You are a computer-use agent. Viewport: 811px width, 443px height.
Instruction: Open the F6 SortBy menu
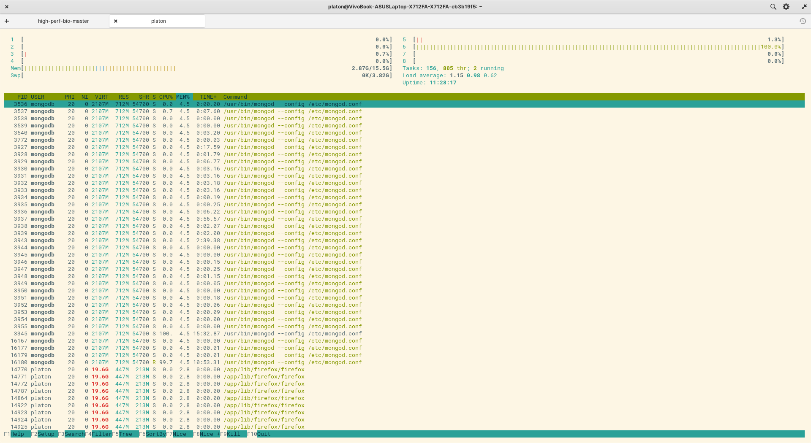click(x=152, y=434)
